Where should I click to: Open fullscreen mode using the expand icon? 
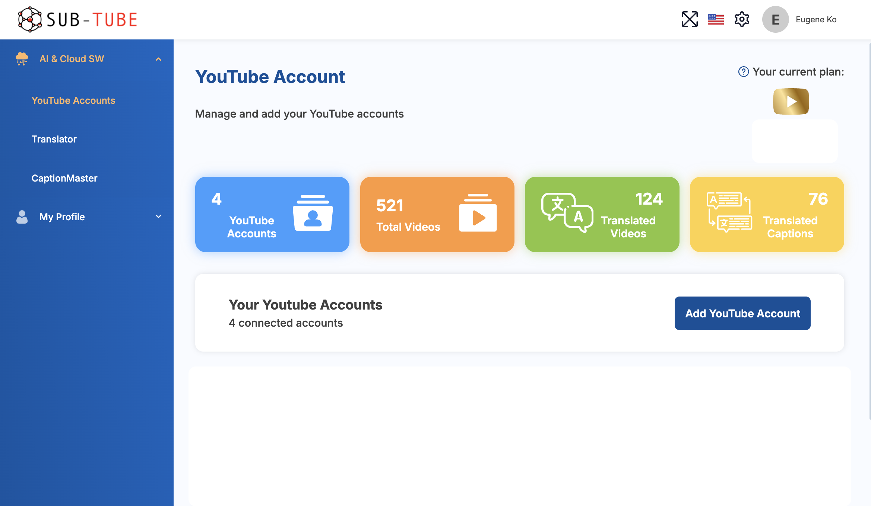[690, 19]
